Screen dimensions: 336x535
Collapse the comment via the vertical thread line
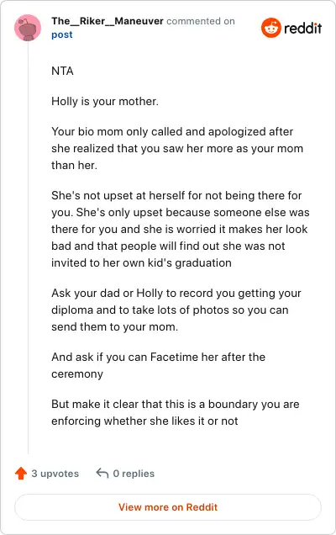pyautogui.click(x=28, y=247)
